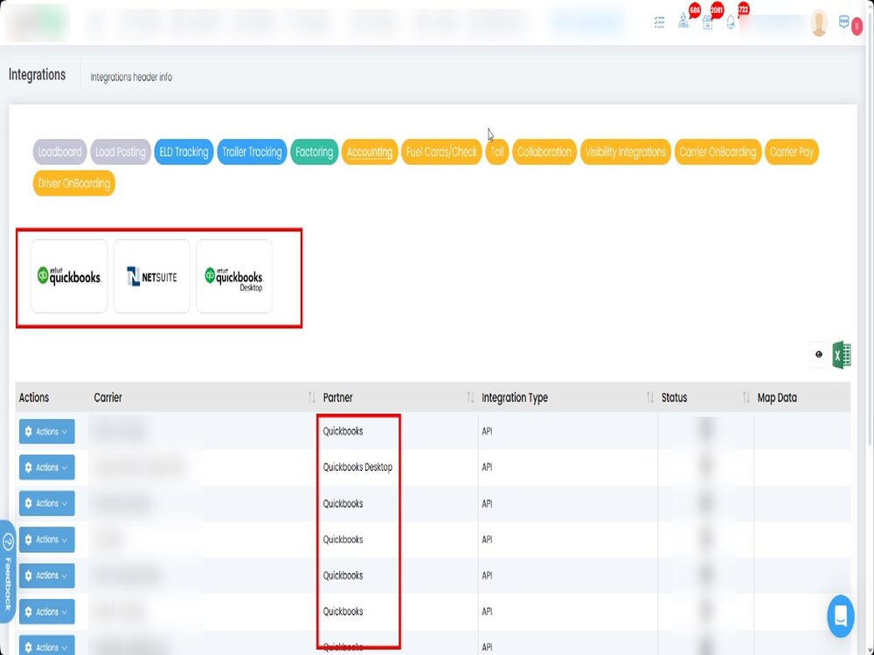Click the Quickbooks Desktop partner cell

[357, 467]
